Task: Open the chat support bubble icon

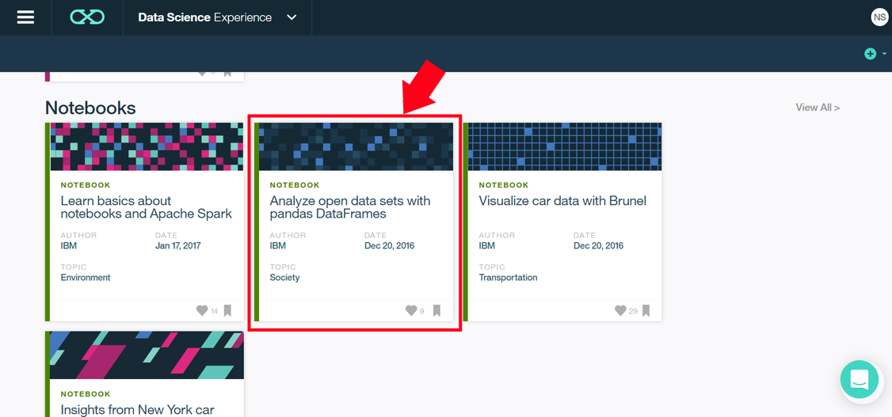Action: coord(860,380)
